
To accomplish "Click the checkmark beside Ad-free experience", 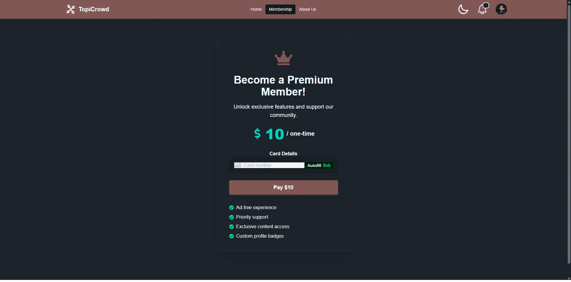I will tap(231, 208).
